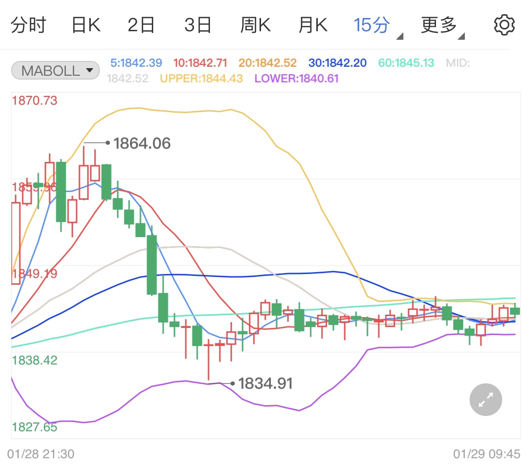This screenshot has width=532, height=469.
Task: Click the MID: label in legend
Action: 458,63
